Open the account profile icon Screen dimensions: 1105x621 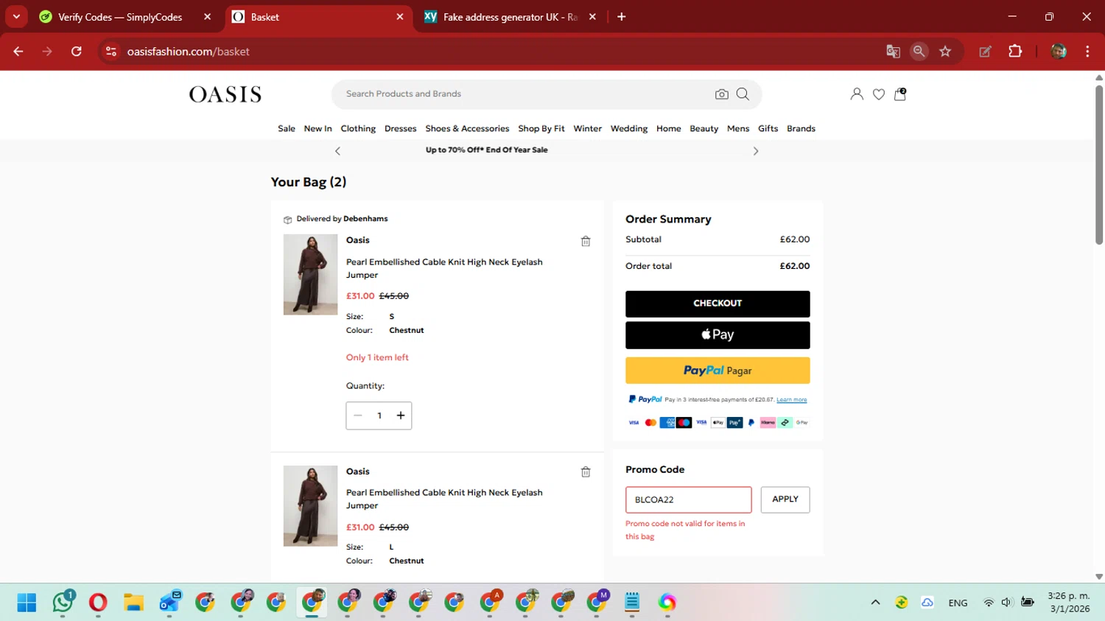857,94
